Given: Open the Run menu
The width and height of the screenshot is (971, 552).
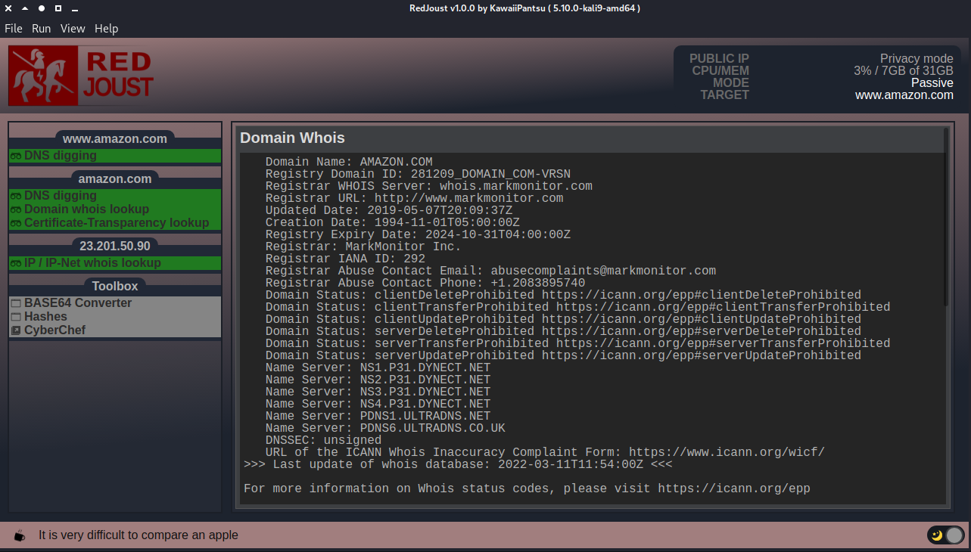Looking at the screenshot, I should [41, 29].
